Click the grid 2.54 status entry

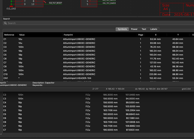186,89
